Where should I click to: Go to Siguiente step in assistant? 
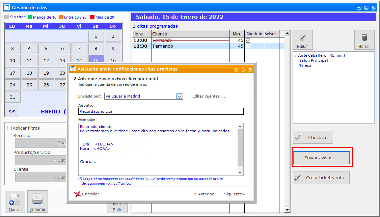point(234,194)
